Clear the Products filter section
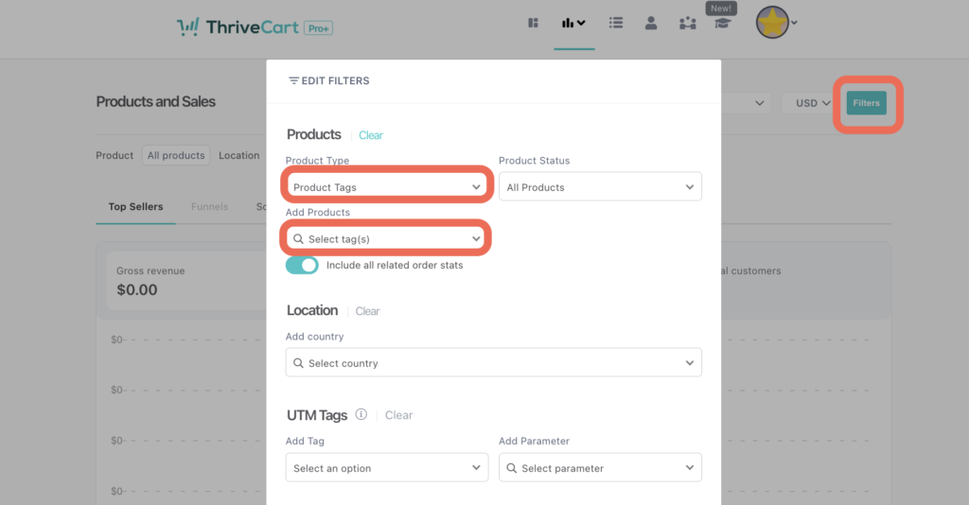Screen dimensions: 969x505 [x=371, y=135]
